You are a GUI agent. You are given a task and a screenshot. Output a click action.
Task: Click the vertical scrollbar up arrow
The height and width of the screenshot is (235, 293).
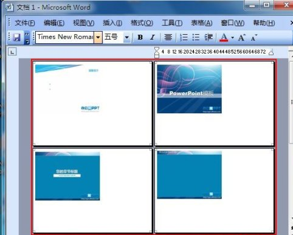[x=291, y=55]
